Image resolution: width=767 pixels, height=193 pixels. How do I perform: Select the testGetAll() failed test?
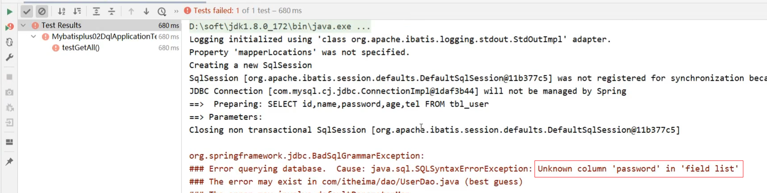[x=81, y=48]
